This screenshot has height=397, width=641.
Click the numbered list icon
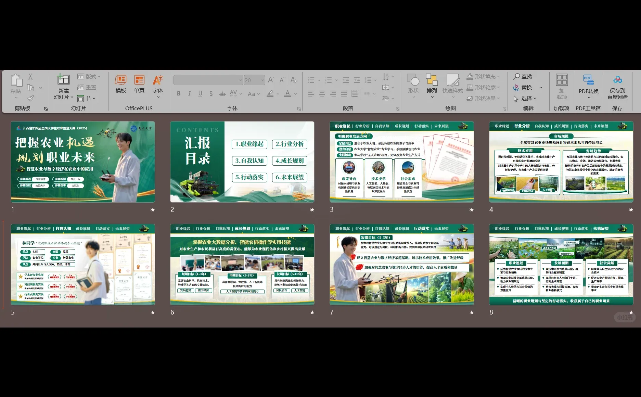(x=329, y=80)
